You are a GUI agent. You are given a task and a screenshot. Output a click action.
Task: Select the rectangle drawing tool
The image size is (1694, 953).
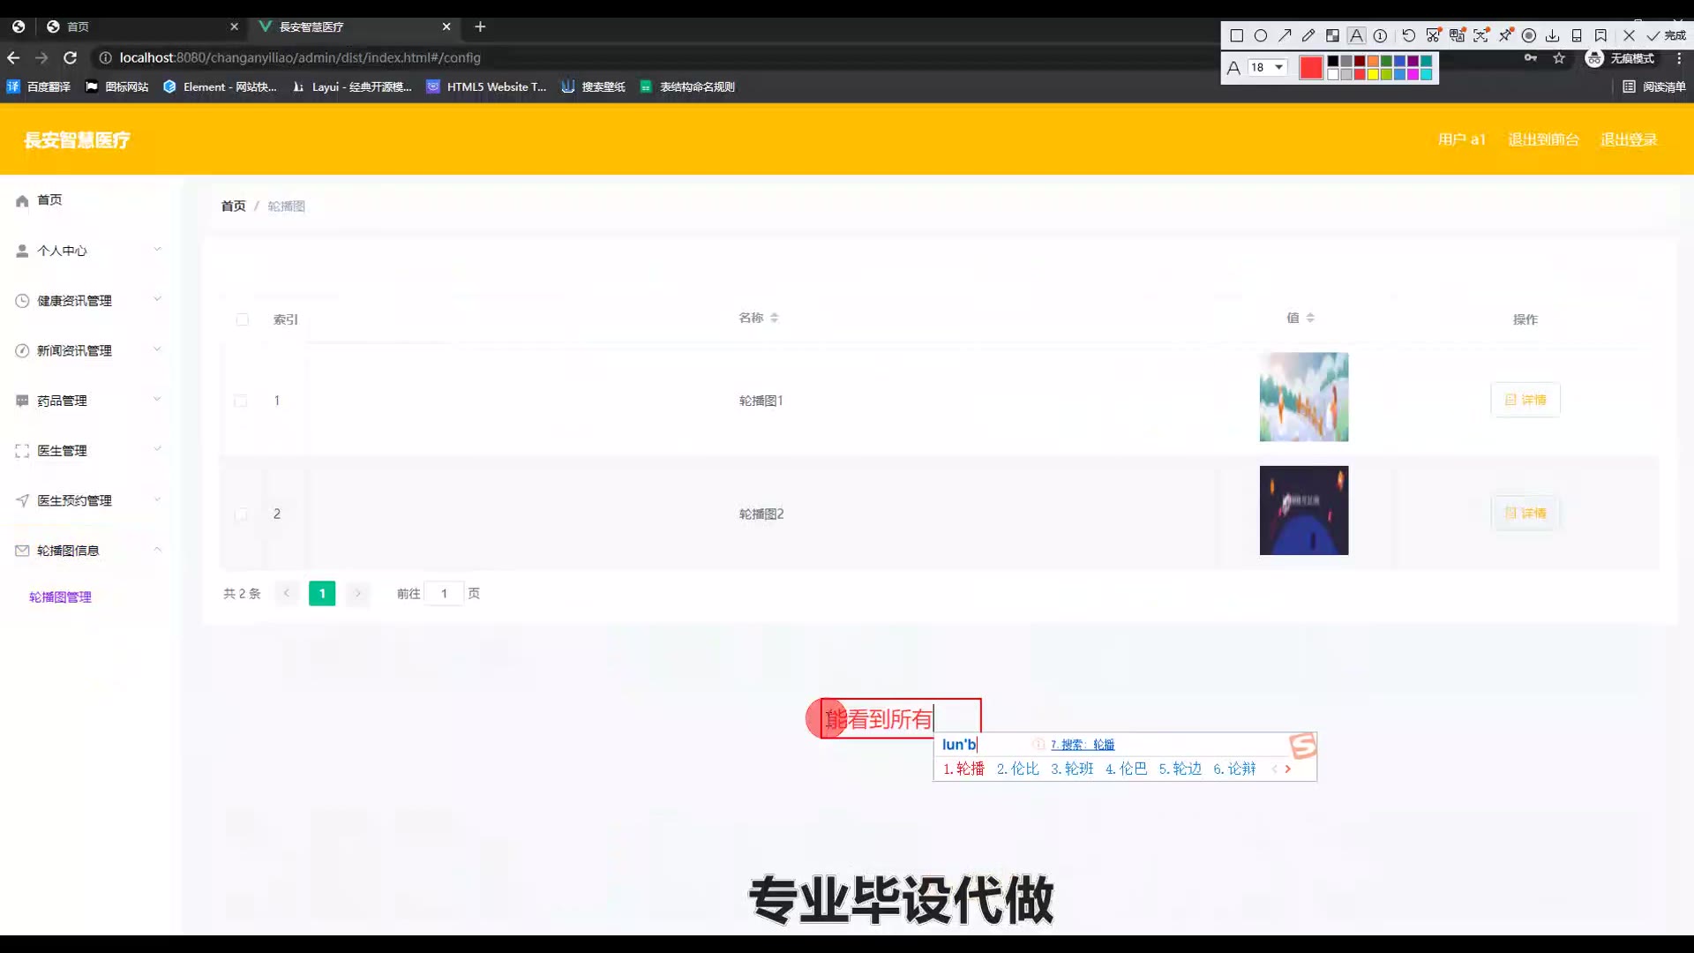[x=1236, y=35]
